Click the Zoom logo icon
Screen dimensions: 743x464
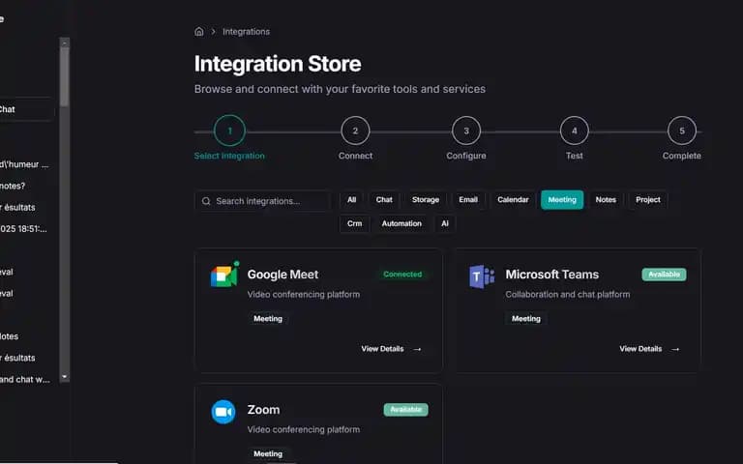pyautogui.click(x=223, y=412)
